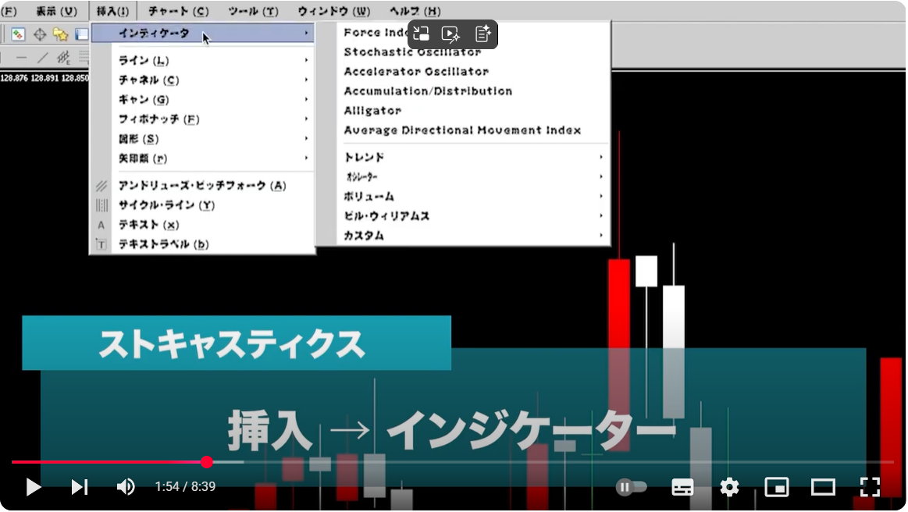
Task: Enable theater mode view
Action: click(x=823, y=487)
